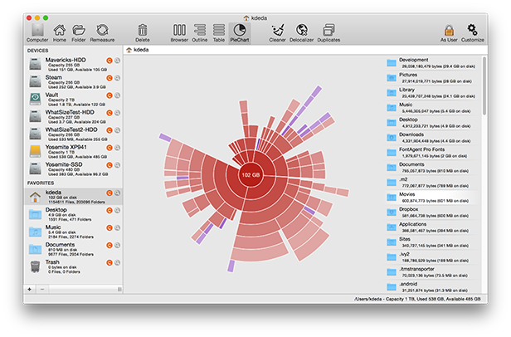The image size is (511, 337).
Task: Select WhatSizeTest-HDD device
Action: (73, 116)
